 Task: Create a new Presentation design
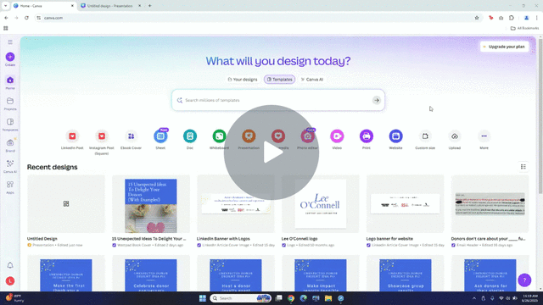[x=249, y=140]
